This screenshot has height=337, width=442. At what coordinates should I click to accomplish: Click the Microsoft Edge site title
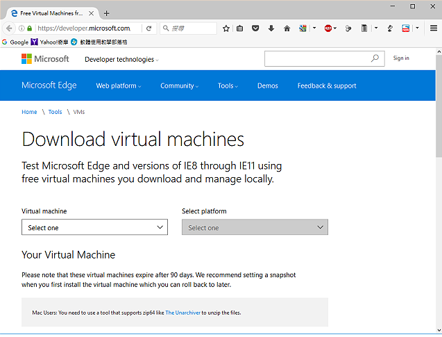click(x=49, y=85)
